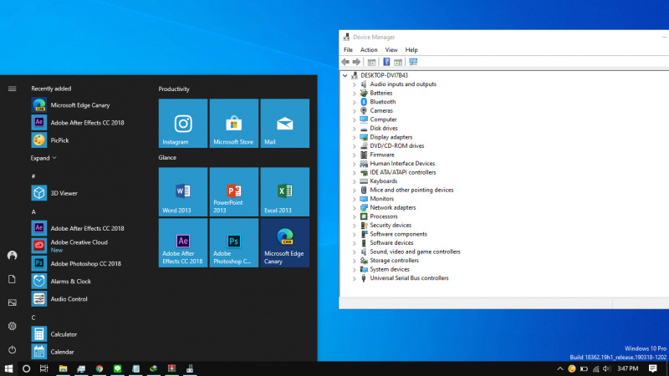Click the 'A' letter header in app list
This screenshot has height=376, width=669.
[33, 211]
